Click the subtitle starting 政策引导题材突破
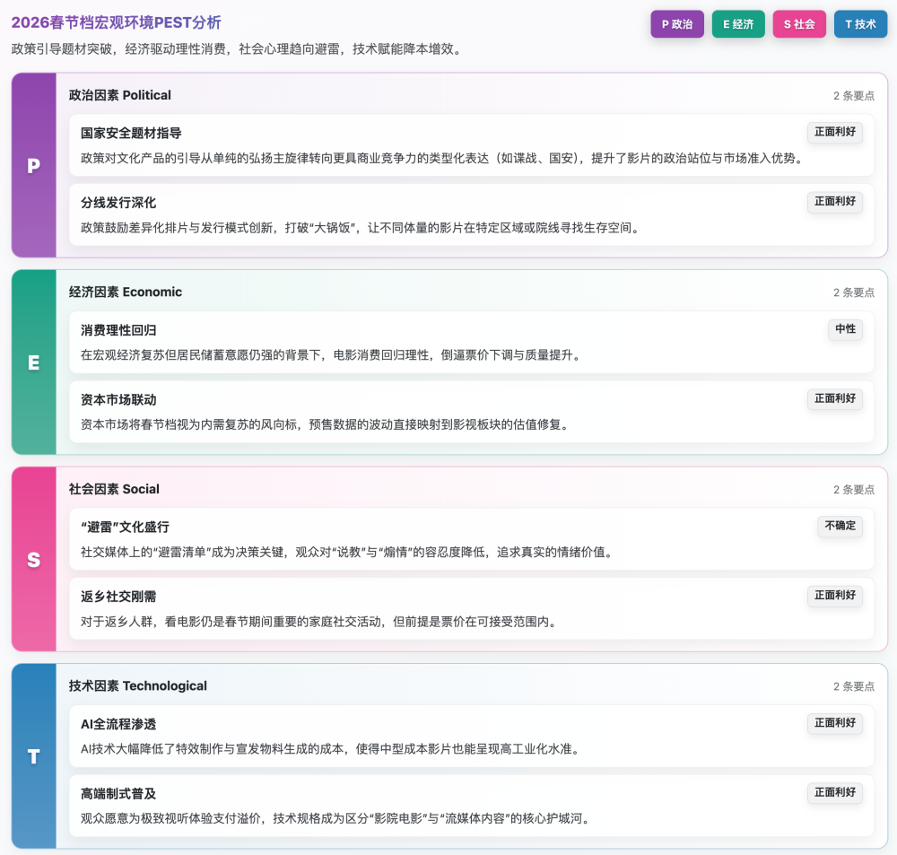This screenshot has width=897, height=855. click(239, 49)
